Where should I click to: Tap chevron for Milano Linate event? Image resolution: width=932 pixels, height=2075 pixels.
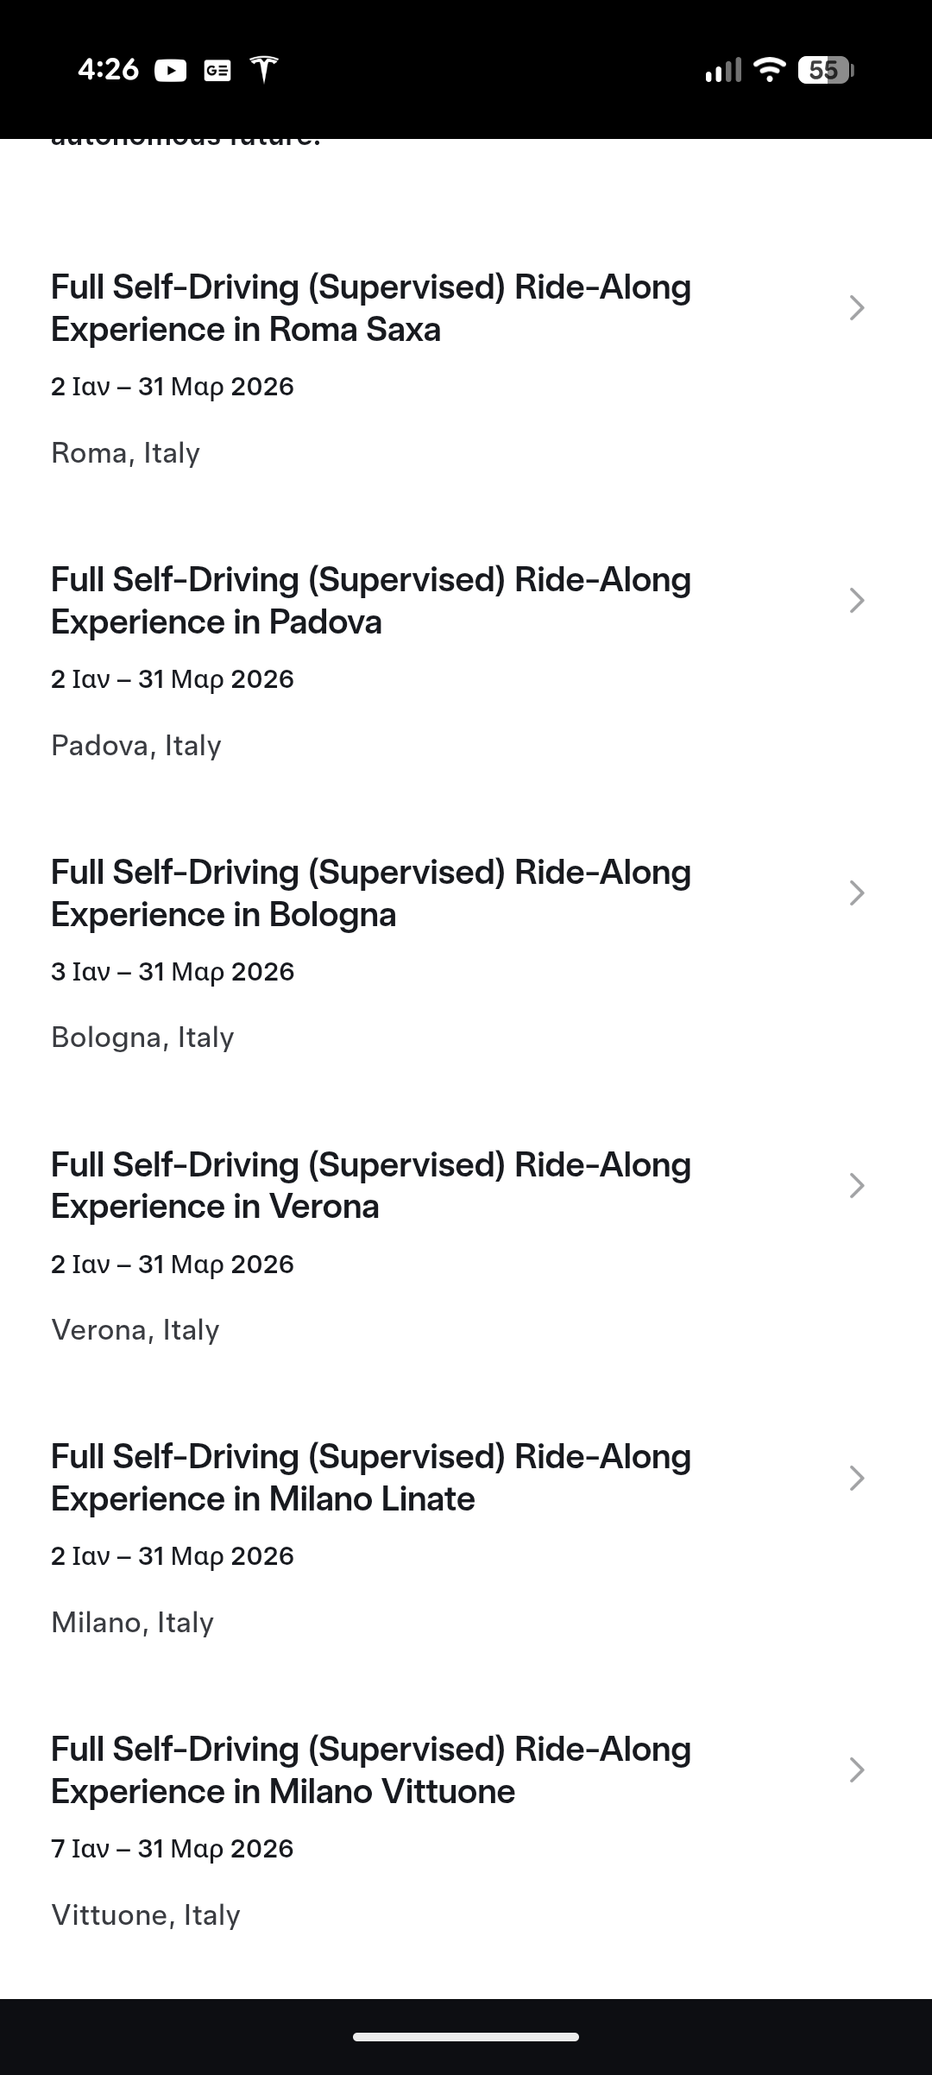click(x=856, y=1479)
